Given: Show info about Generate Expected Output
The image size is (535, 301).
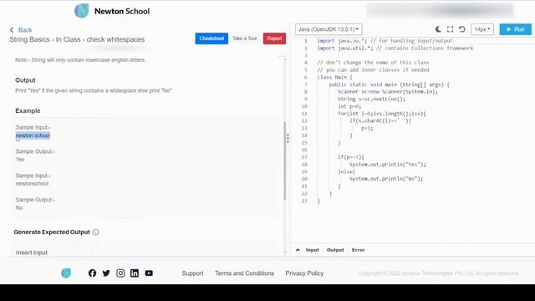Looking at the screenshot, I should [x=95, y=232].
